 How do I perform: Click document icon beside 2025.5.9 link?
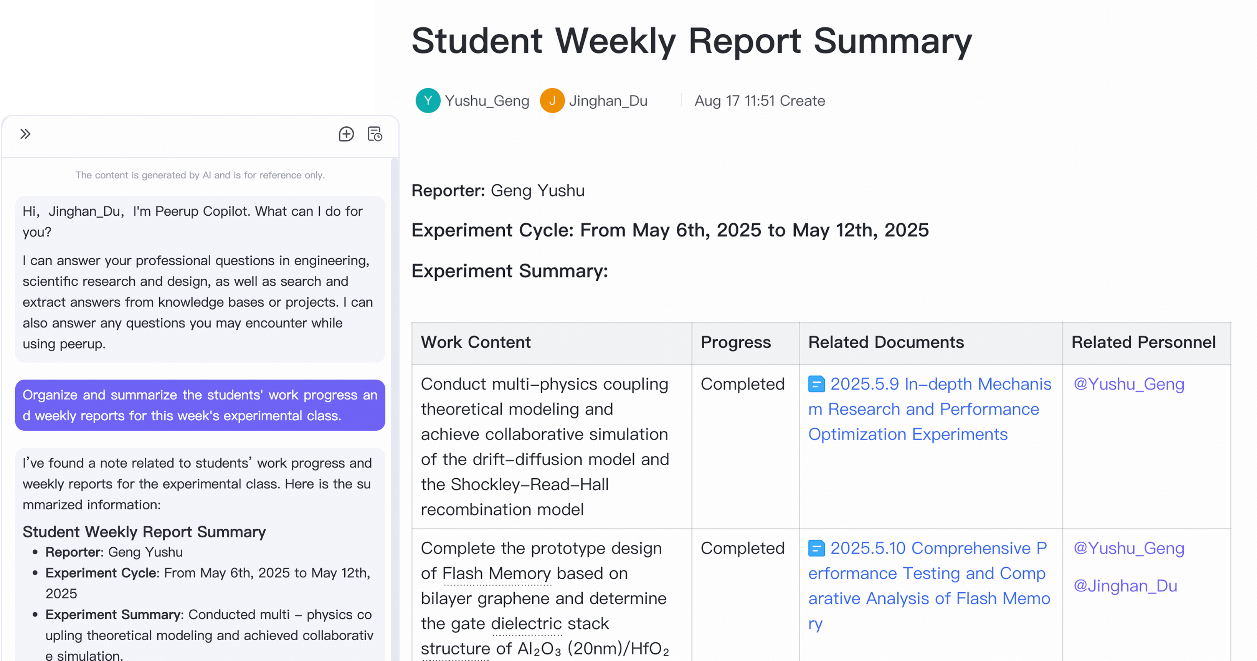point(816,384)
